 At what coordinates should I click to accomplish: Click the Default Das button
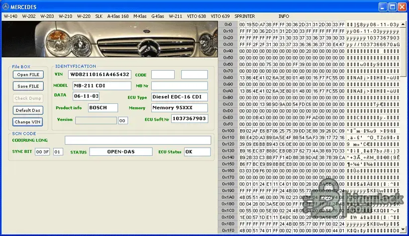coord(28,110)
